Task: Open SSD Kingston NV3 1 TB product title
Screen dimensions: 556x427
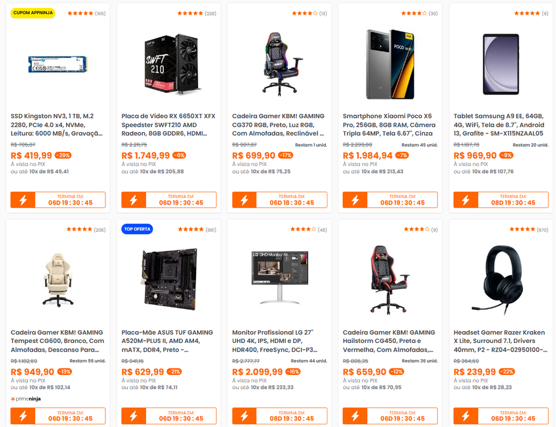Action: tap(56, 125)
